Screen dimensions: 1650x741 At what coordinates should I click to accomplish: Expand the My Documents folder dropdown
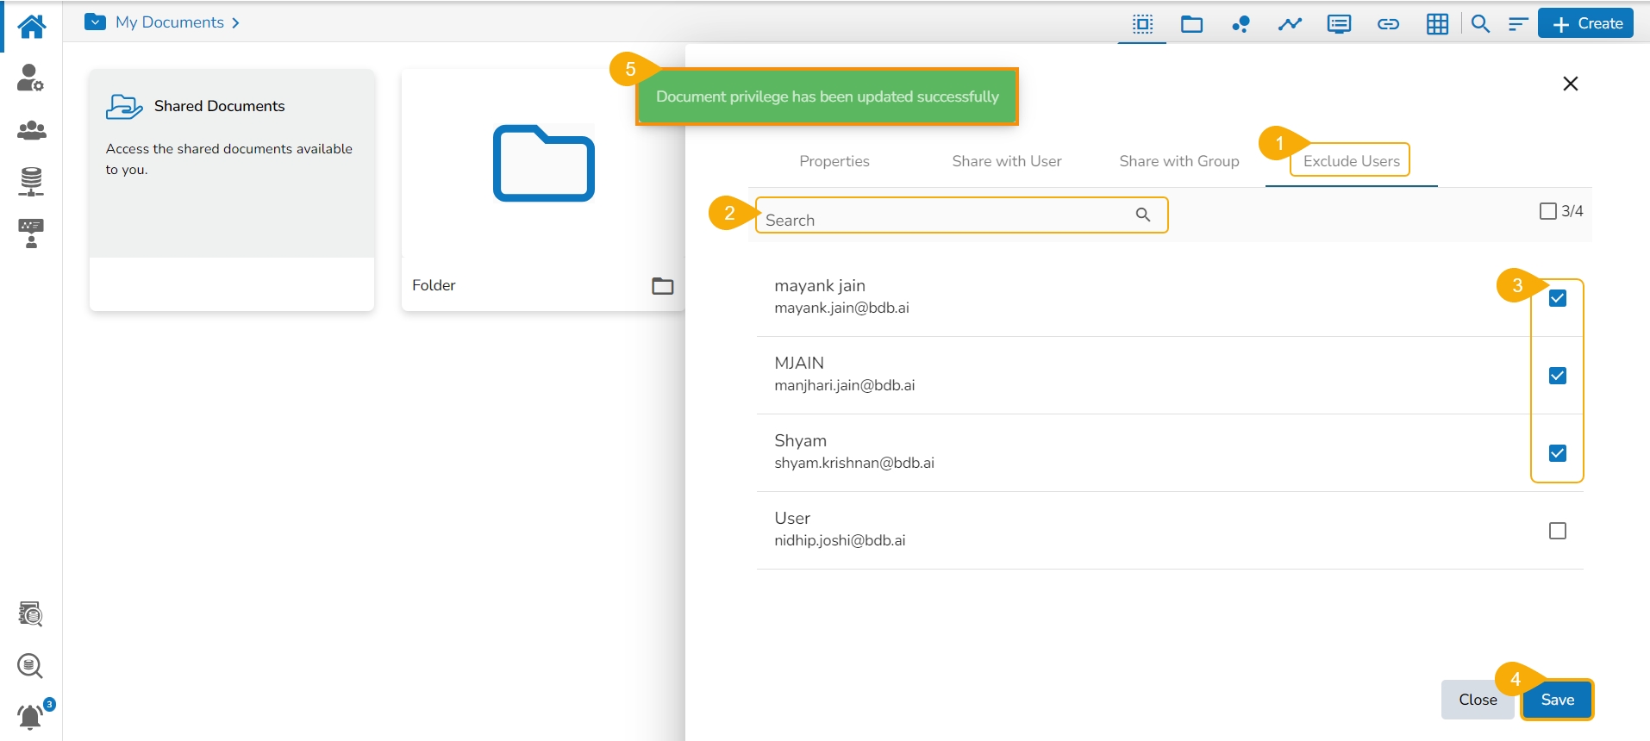[x=96, y=22]
